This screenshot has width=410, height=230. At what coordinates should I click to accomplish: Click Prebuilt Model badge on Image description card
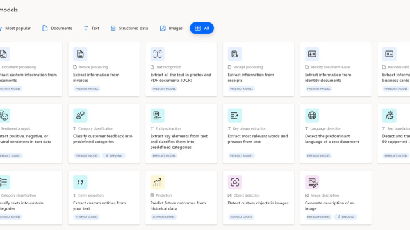(x=318, y=217)
